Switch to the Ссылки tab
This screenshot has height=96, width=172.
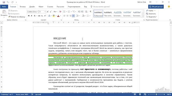(x=50, y=7)
